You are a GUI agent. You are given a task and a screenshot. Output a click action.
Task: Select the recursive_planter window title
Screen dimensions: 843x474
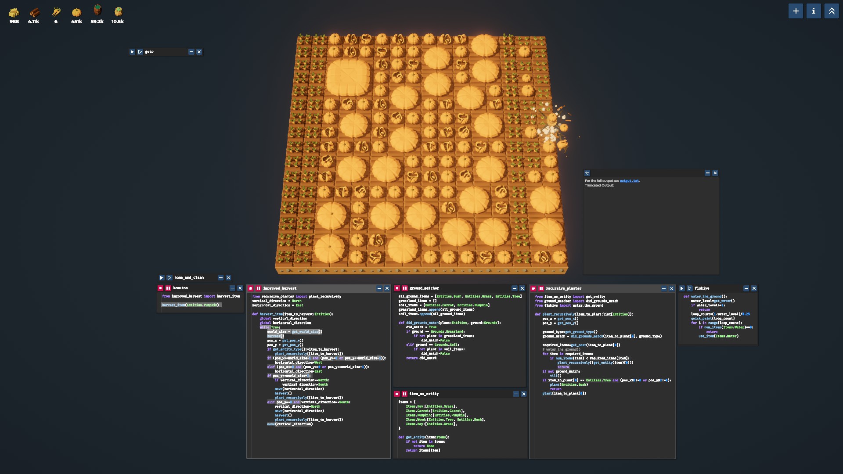[x=564, y=288]
